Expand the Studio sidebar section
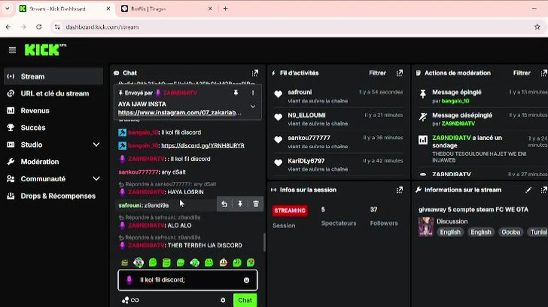The height and width of the screenshot is (307, 548). (96, 145)
